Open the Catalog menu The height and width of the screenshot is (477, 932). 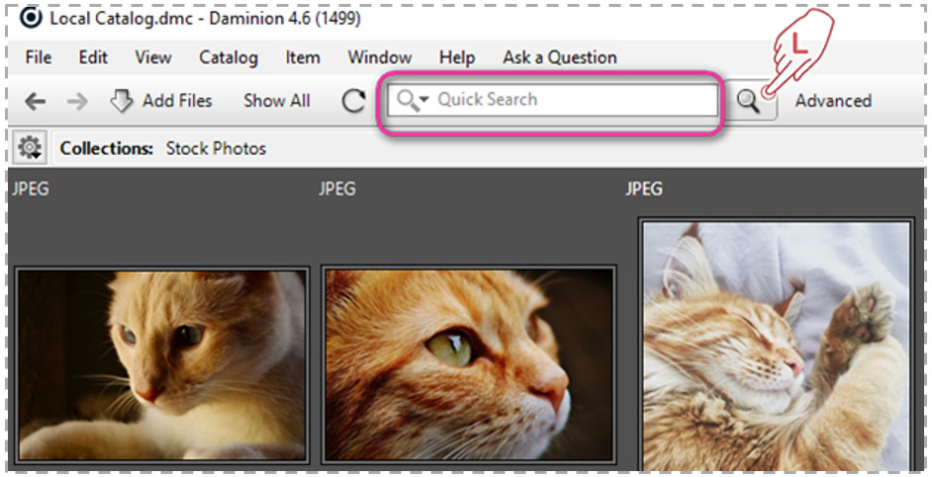click(x=229, y=57)
